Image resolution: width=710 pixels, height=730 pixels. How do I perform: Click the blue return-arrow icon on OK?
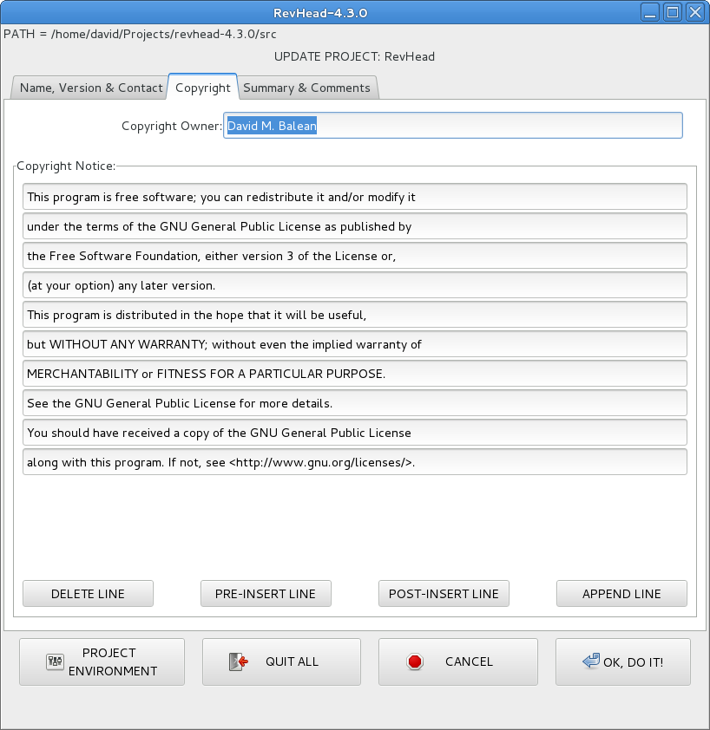click(x=591, y=661)
